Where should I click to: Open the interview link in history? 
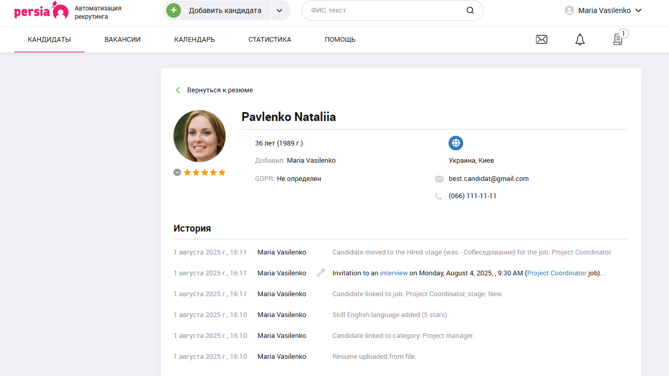tap(394, 273)
